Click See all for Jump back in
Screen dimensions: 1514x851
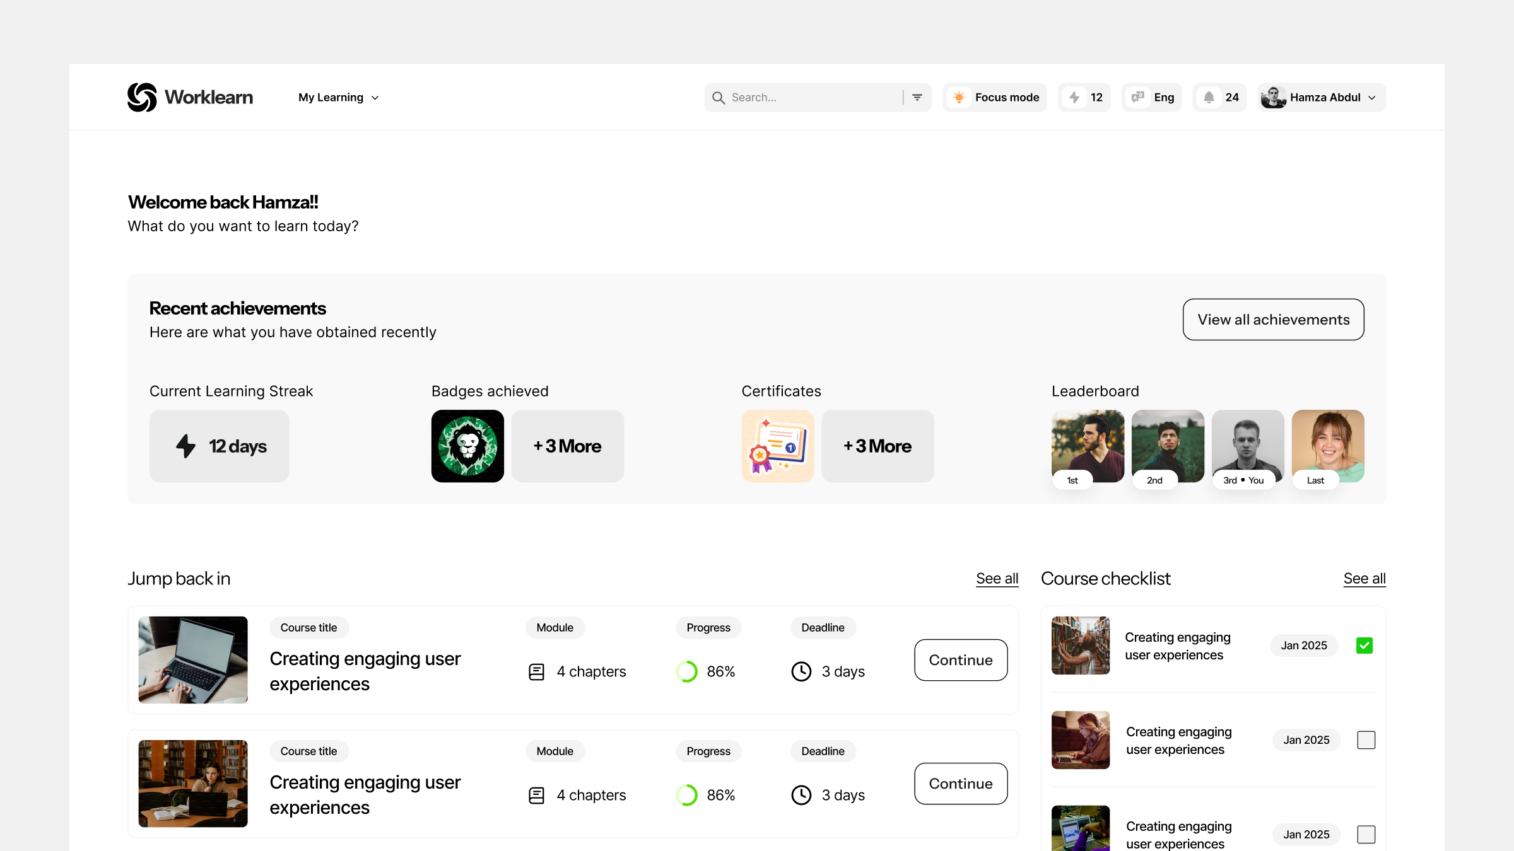tap(997, 579)
